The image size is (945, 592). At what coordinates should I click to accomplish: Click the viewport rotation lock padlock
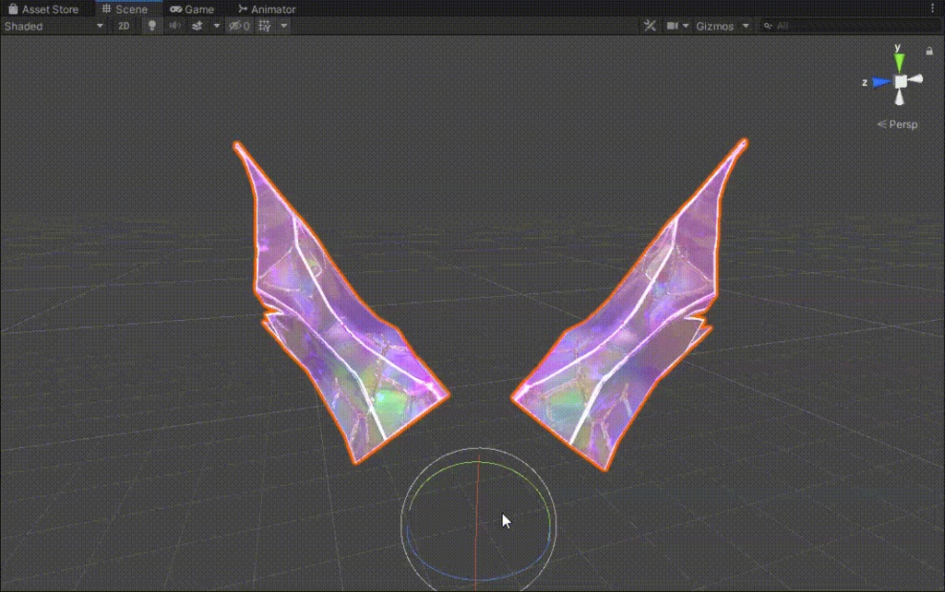click(x=930, y=52)
